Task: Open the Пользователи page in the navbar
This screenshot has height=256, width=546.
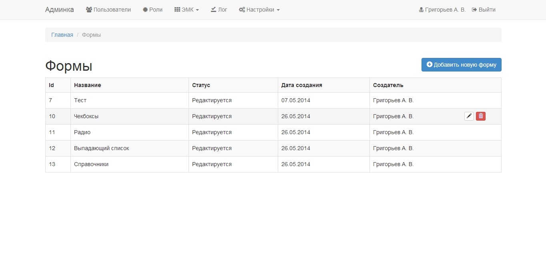Action: [108, 10]
